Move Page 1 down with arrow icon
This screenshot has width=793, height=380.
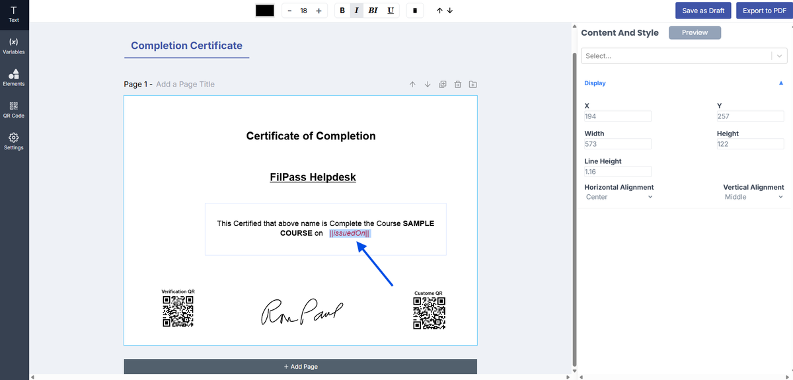coord(428,85)
